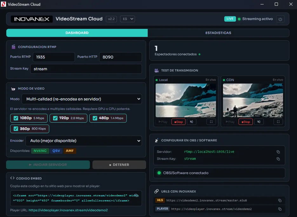Image resolution: width=297 pixels, height=217 pixels.
Task: Click the power icon beside Streaming activo
Action: 280,19
